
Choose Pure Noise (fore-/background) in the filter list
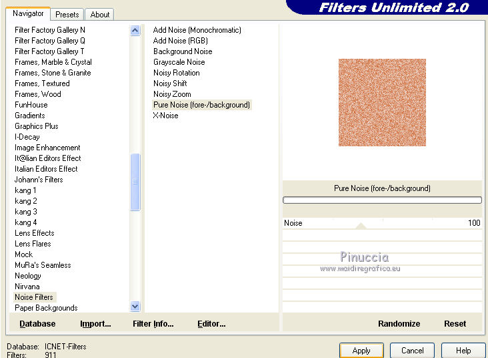point(202,105)
